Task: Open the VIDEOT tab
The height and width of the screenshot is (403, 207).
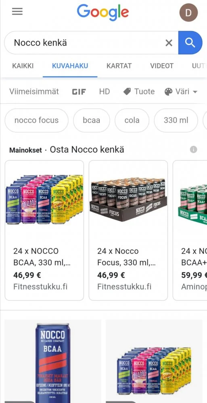Action: pos(162,66)
